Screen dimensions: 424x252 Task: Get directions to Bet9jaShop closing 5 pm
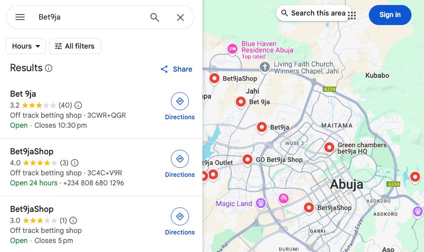pos(180,222)
